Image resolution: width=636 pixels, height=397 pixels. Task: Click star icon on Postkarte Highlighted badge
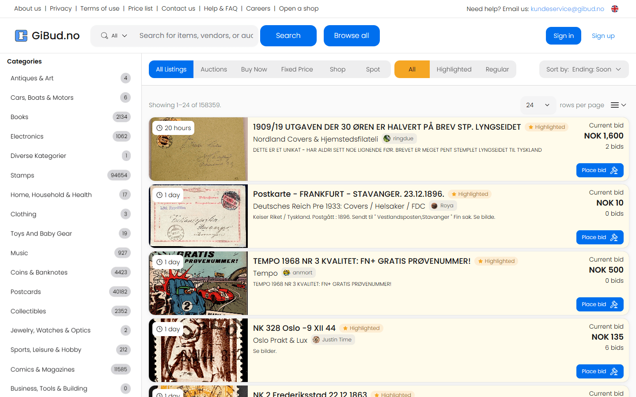coord(454,194)
